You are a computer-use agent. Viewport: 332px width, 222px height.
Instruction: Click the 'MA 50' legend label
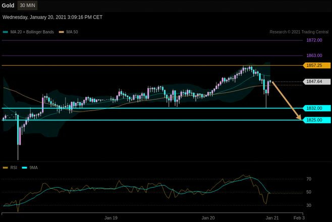[72, 32]
